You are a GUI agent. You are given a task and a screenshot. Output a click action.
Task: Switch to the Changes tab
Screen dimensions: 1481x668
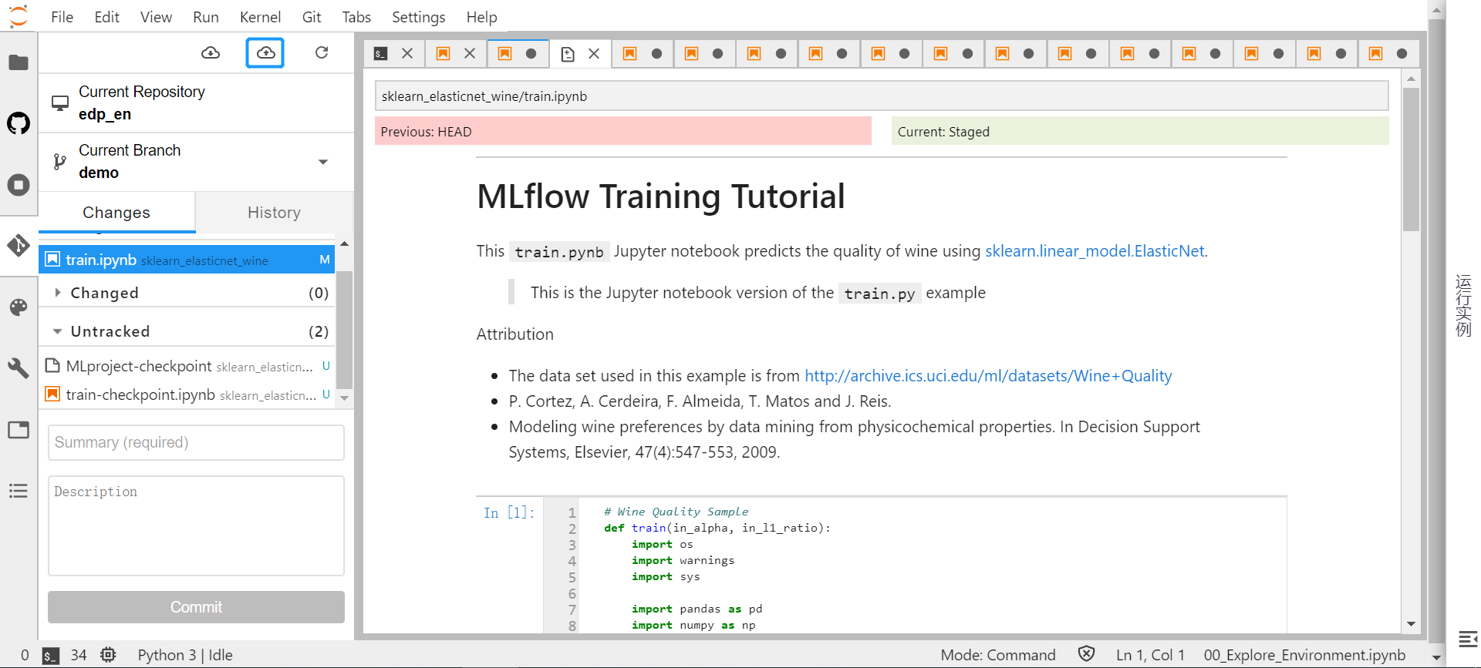[116, 212]
